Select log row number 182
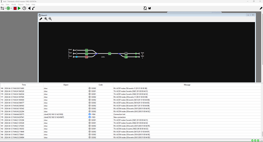Image resolution: width=263 pixels, height=142 pixels. [2, 129]
